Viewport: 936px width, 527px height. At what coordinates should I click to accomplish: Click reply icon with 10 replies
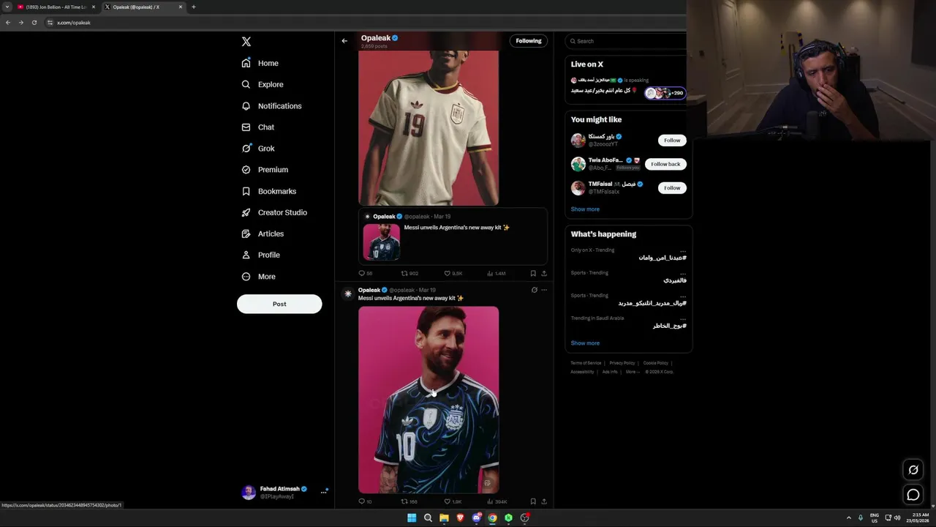point(361,501)
